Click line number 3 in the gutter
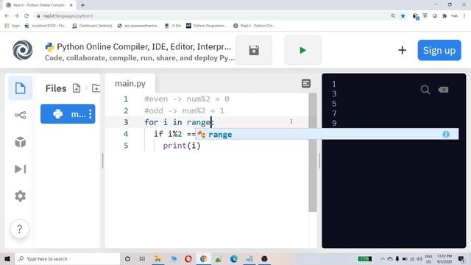471x265 pixels. [126, 122]
